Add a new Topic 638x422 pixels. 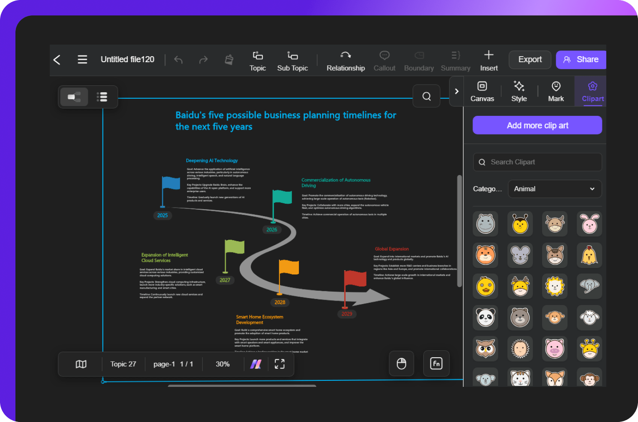click(x=258, y=61)
